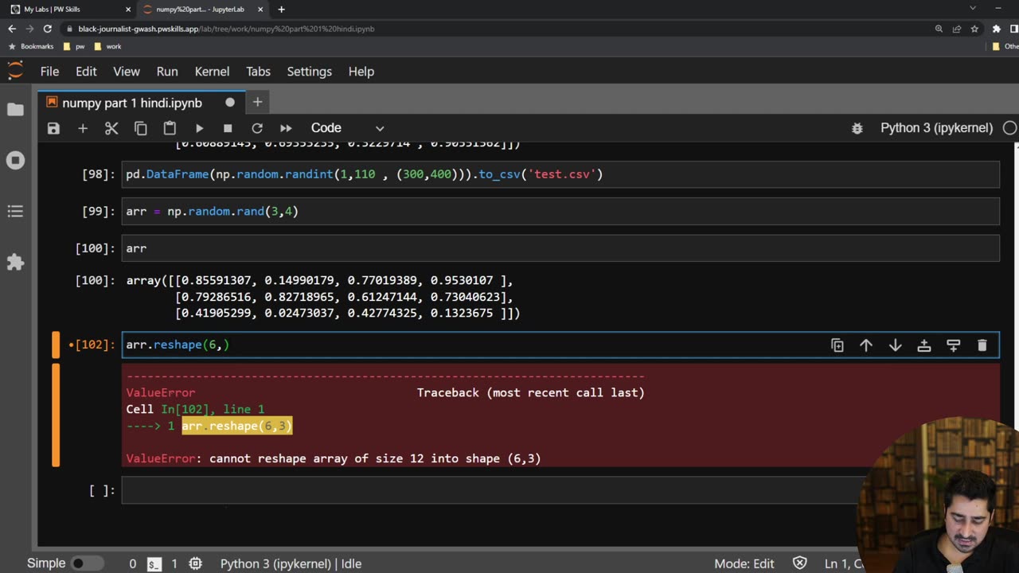Go back in browser history
Screen dimensions: 1019x573
12,29
